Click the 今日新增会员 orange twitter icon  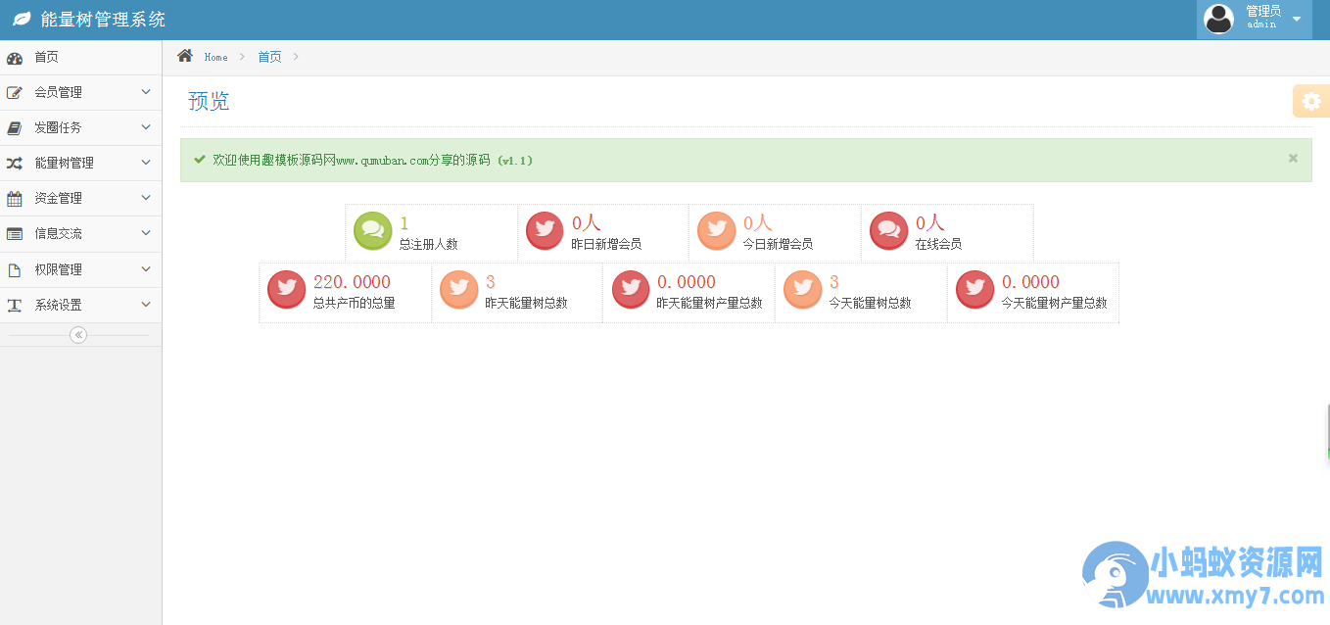(717, 231)
